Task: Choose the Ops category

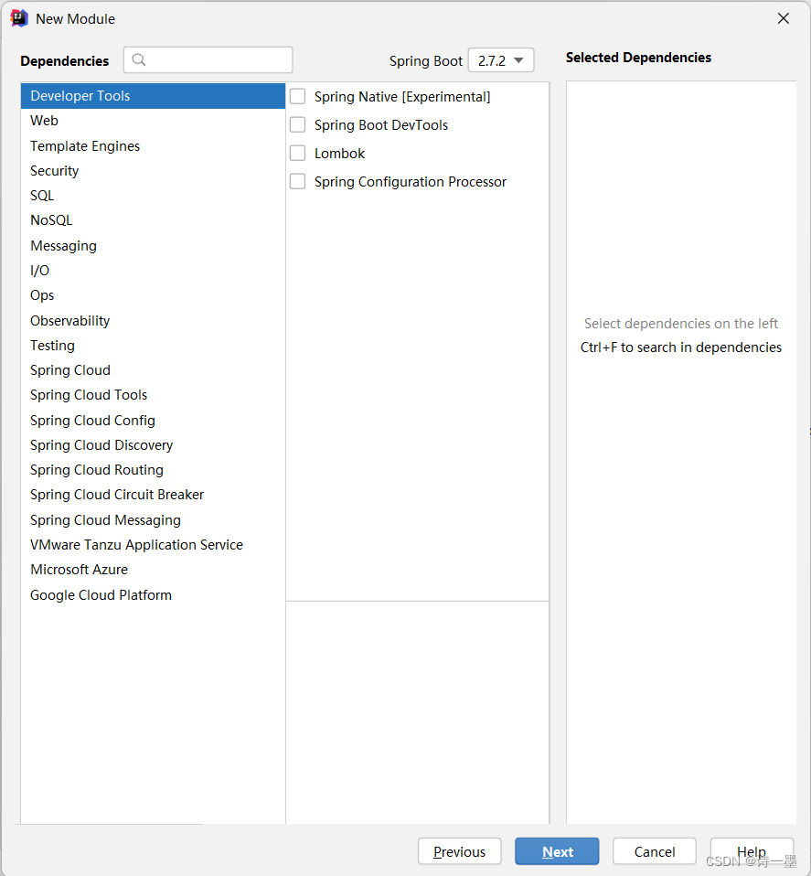Action: [x=153, y=295]
